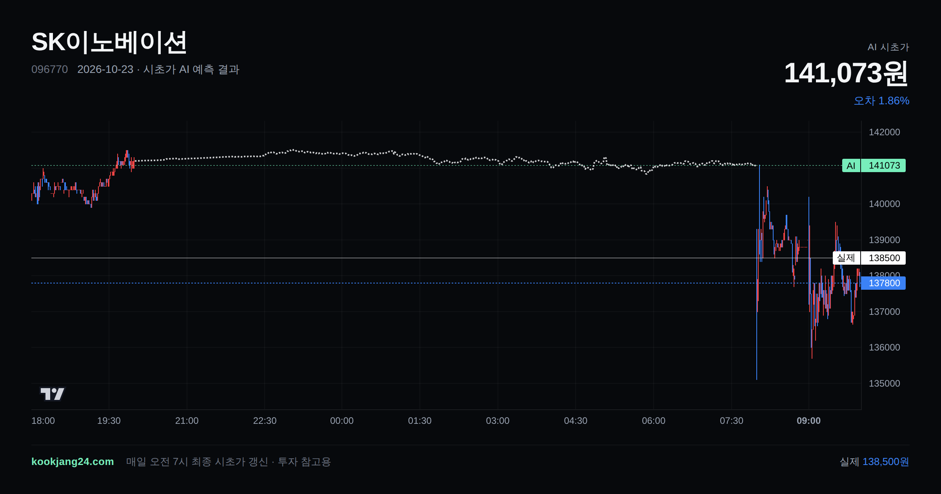Click the 09:00 bold time label
941x494 pixels.
point(808,421)
